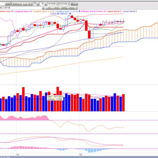This screenshot has width=158, height=158.
Task: Open the 14/10 start date dropdown
Action: click(57, 4)
